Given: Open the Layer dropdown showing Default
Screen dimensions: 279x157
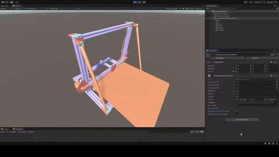Looking at the screenshot, I should pyautogui.click(x=264, y=58).
